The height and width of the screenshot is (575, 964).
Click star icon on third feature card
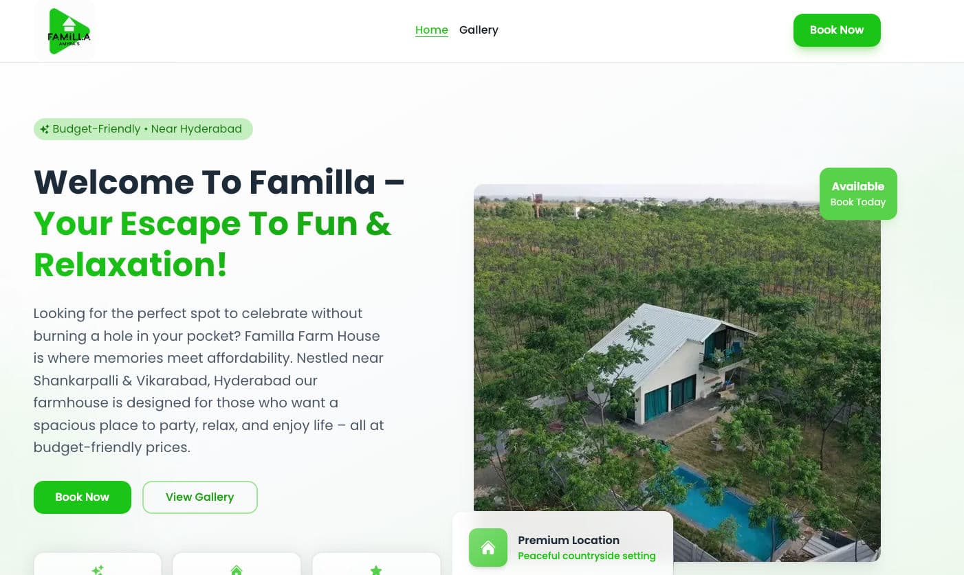[376, 570]
